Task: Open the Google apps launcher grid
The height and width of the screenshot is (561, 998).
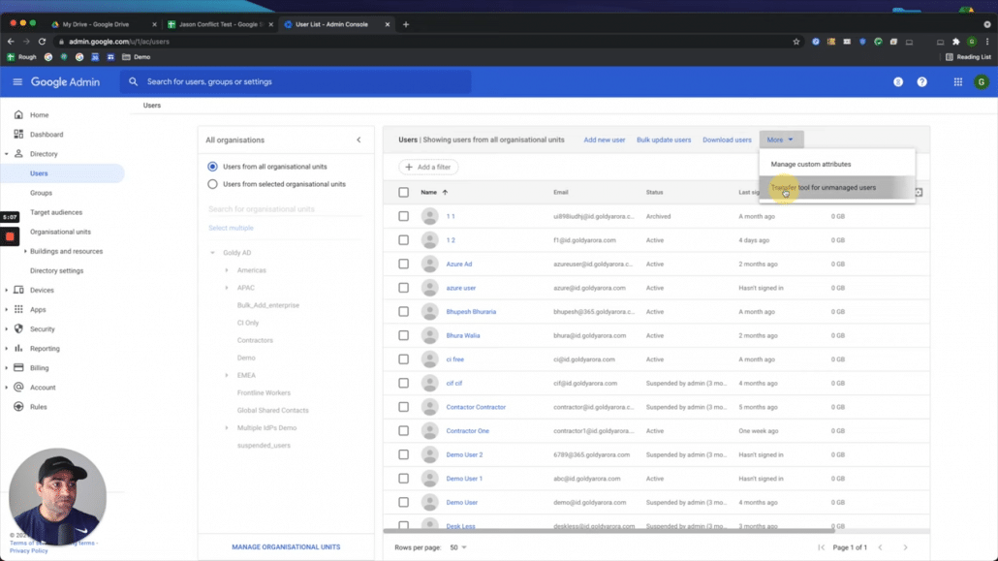Action: 958,81
